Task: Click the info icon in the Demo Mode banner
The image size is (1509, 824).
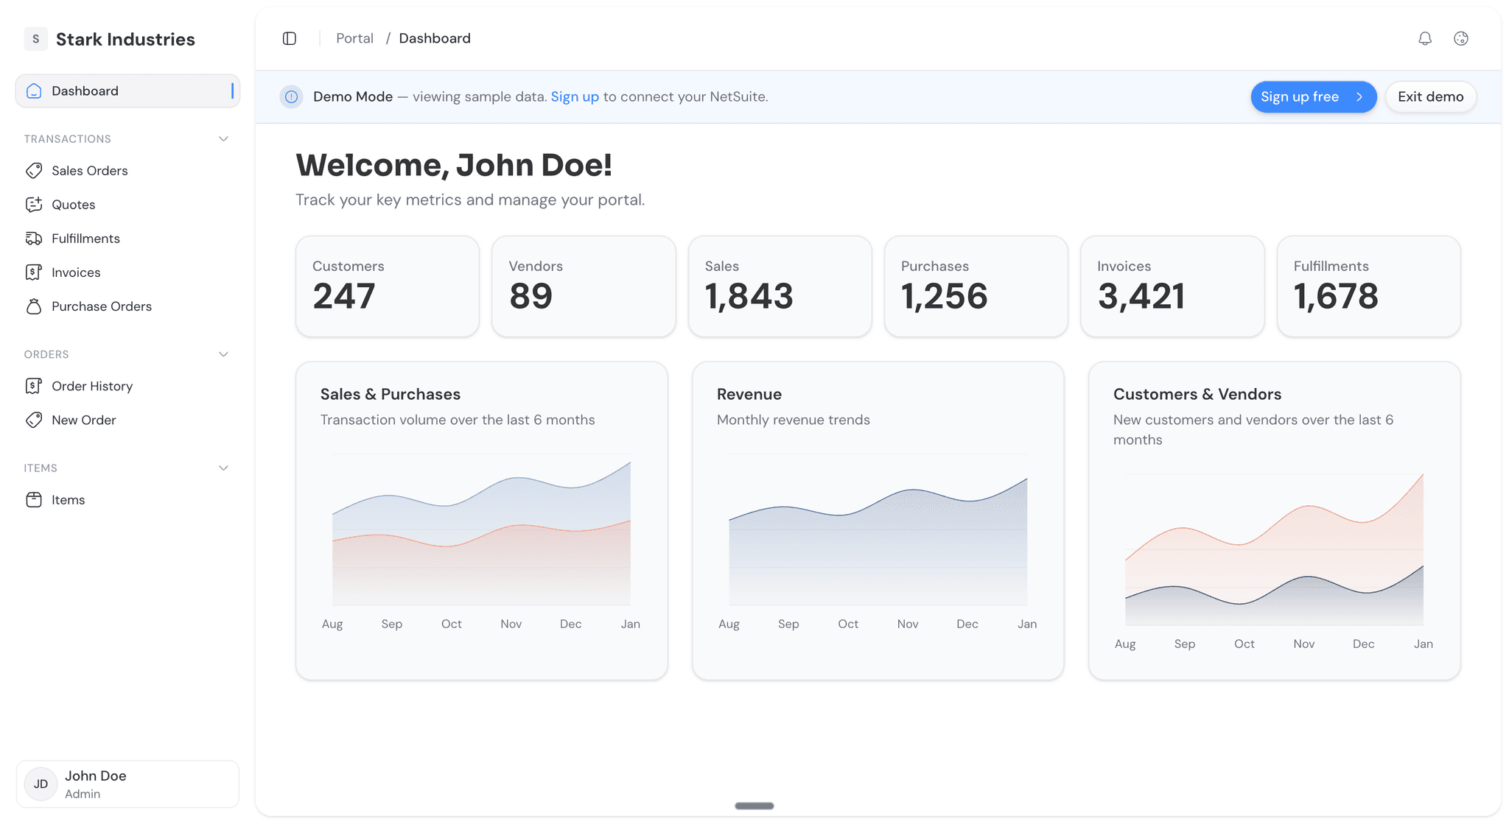Action: 291,96
